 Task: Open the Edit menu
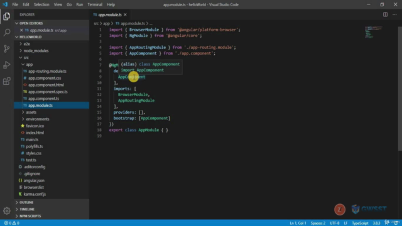26,4
